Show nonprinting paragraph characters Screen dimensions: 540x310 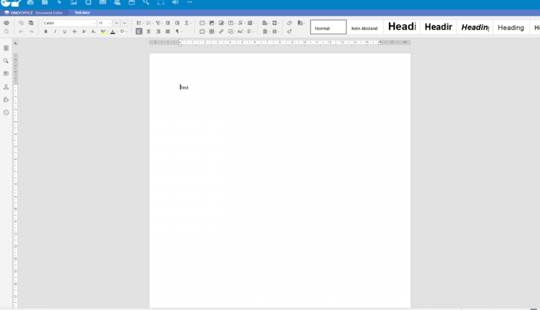pyautogui.click(x=178, y=32)
